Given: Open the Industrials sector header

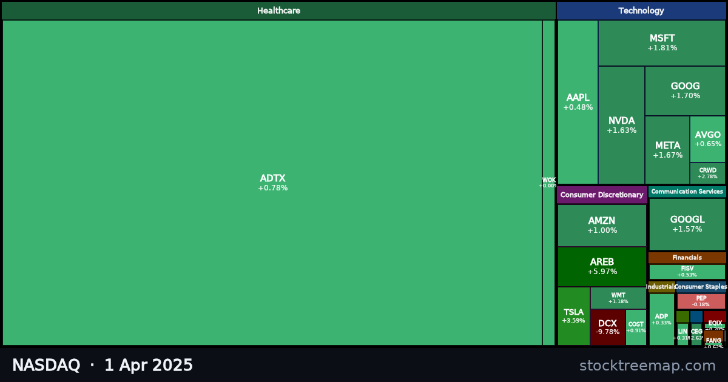Looking at the screenshot, I should pos(661,286).
